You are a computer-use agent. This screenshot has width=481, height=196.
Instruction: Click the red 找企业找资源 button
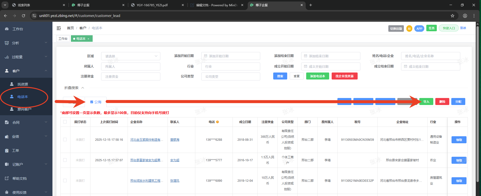point(344,76)
